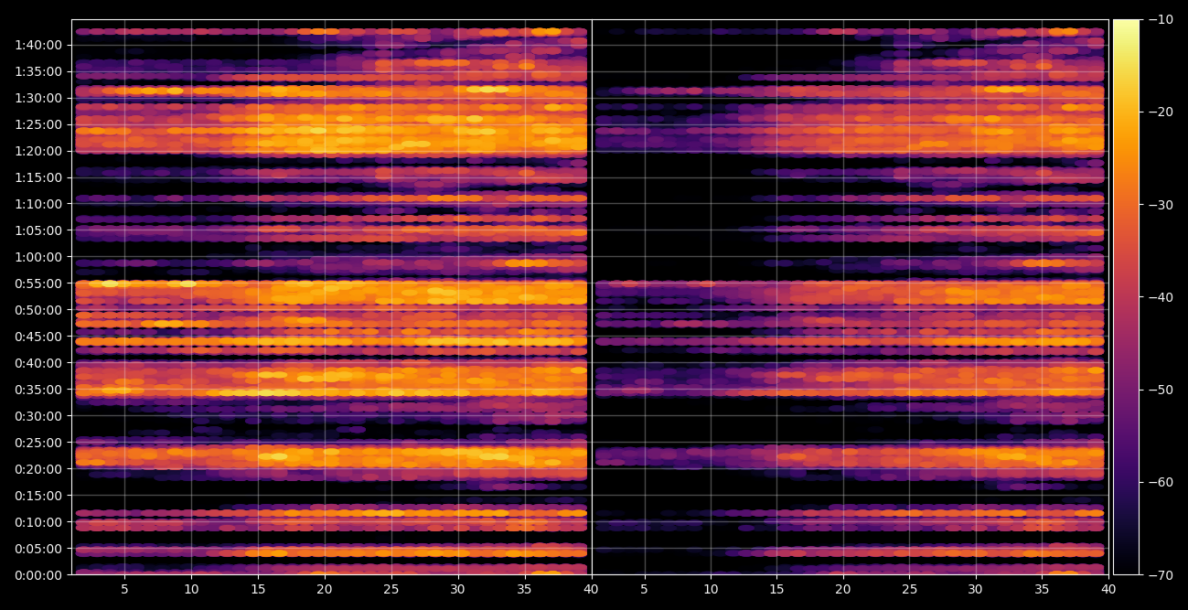Pick x-axis label 20 under the right heatmap

(x=842, y=590)
